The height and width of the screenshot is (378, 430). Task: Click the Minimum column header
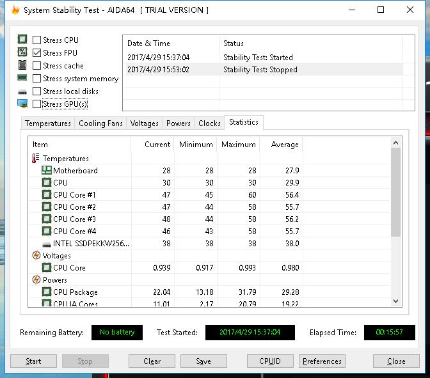[196, 145]
